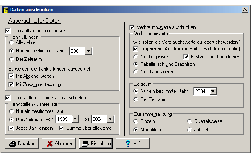Select Einzeln summary option
Viewport: 251px width, 157px height.
pos(136,121)
